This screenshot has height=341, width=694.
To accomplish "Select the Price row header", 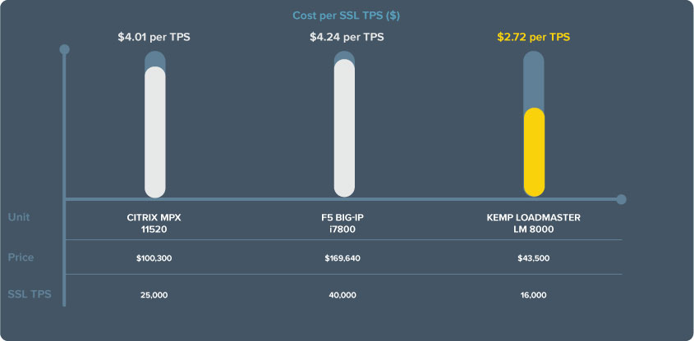I will point(21,257).
